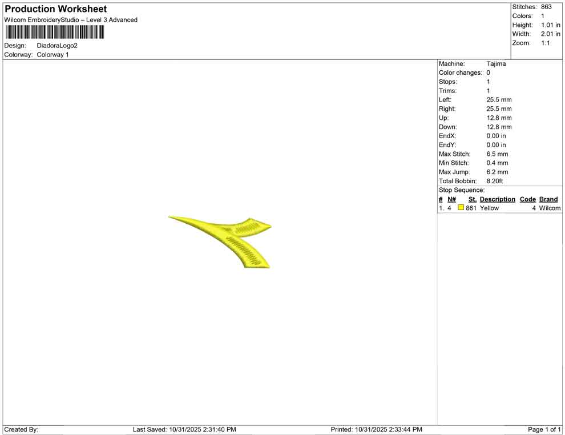Click the design barcode image

click(54, 32)
